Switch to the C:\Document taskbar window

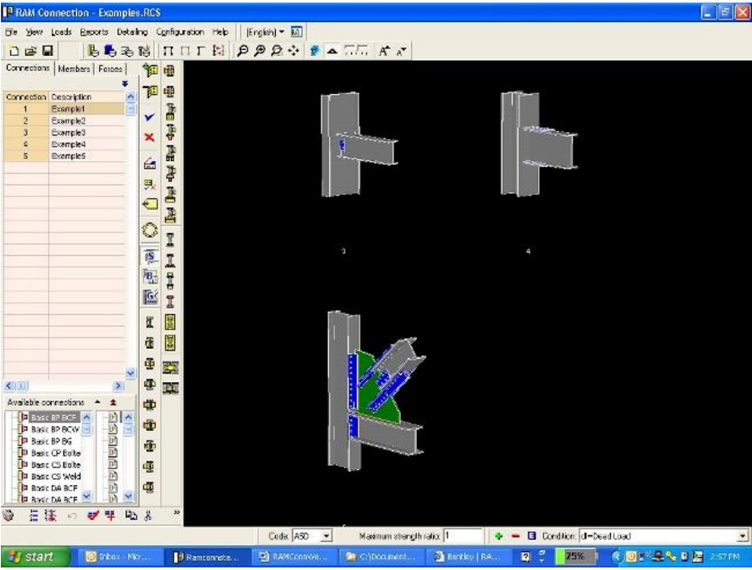point(382,557)
